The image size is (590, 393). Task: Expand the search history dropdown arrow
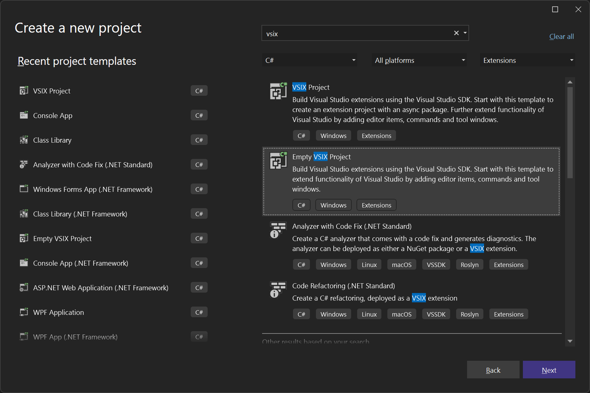[465, 33]
